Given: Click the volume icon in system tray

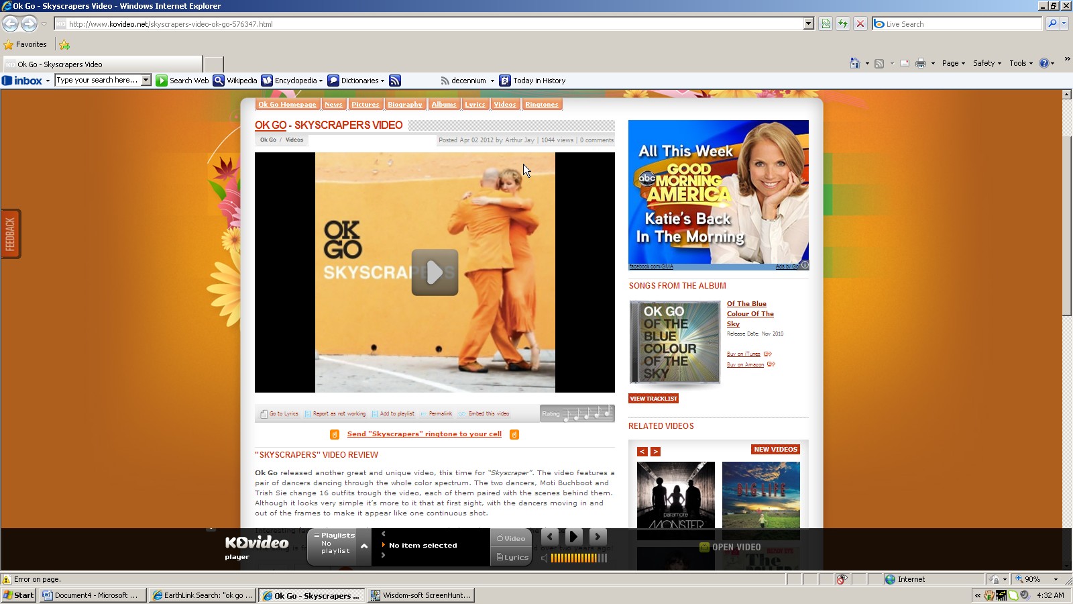Looking at the screenshot, I should coord(1025,595).
